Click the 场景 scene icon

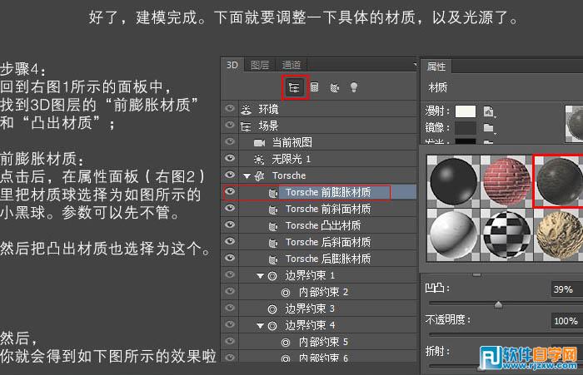[246, 126]
